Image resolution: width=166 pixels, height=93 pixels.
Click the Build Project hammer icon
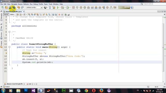(x=50, y=7)
